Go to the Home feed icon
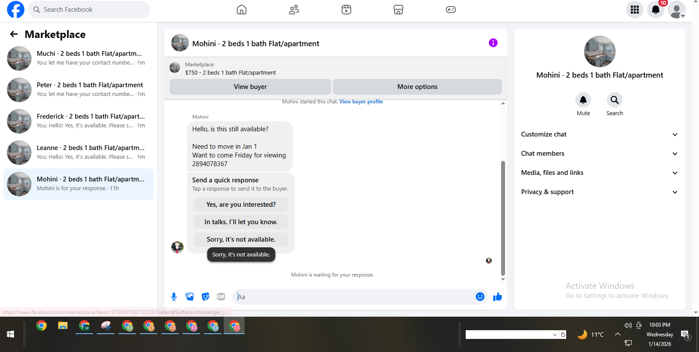This screenshot has width=699, height=352. (x=242, y=10)
